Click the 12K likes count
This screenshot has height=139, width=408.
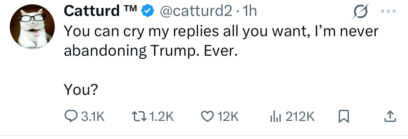point(228,116)
